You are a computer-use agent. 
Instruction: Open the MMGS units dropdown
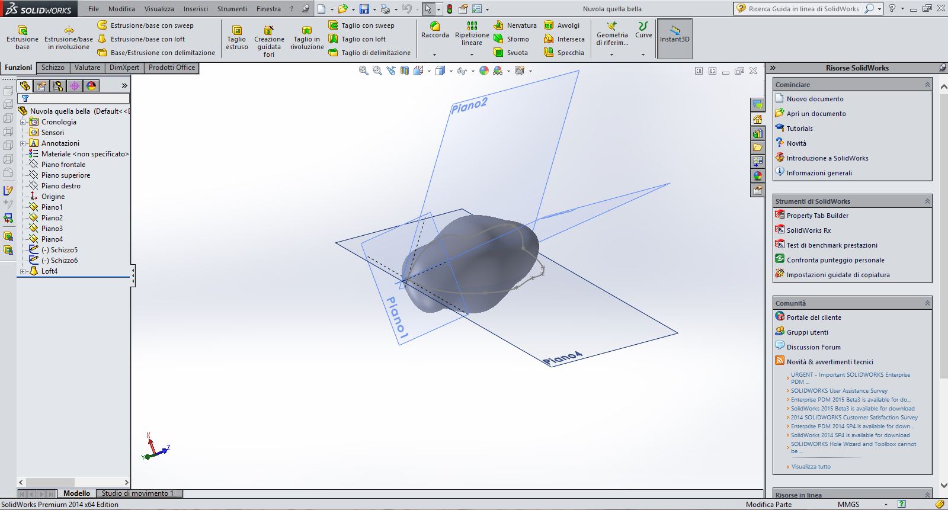[x=886, y=505]
